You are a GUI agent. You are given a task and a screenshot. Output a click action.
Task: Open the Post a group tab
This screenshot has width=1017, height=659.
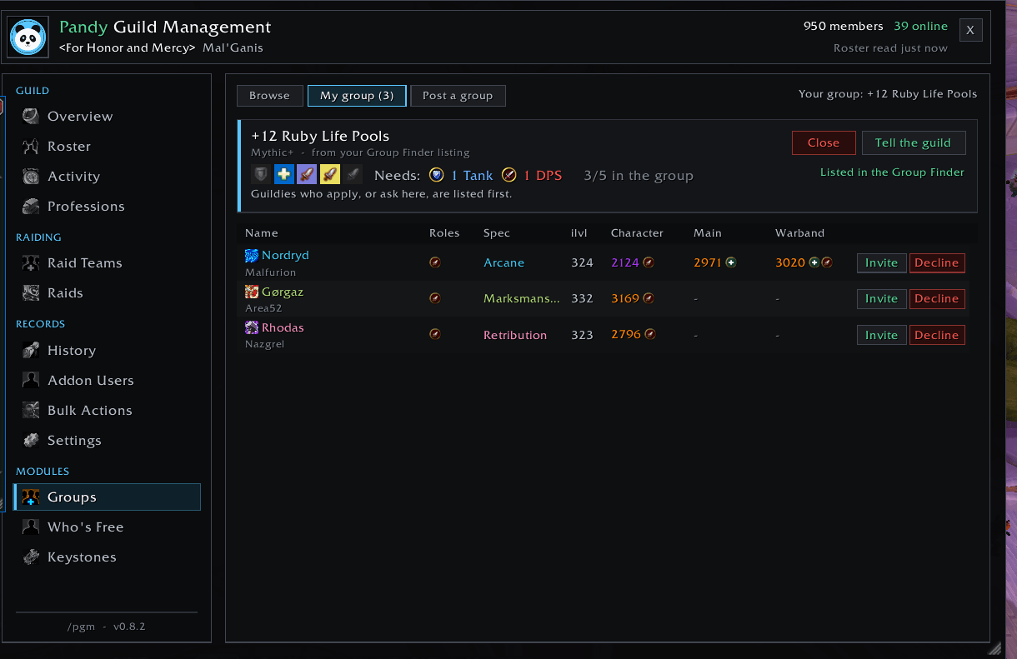458,96
